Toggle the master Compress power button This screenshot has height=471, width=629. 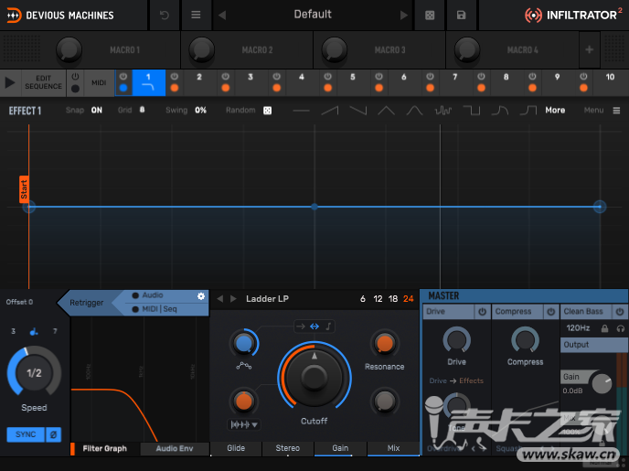[551, 311]
